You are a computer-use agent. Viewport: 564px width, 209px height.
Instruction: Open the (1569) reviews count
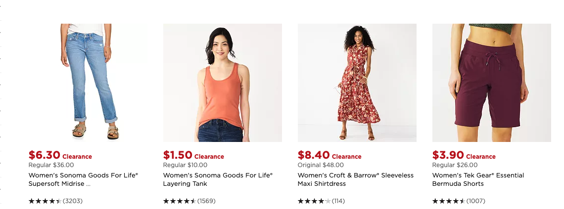(x=206, y=201)
